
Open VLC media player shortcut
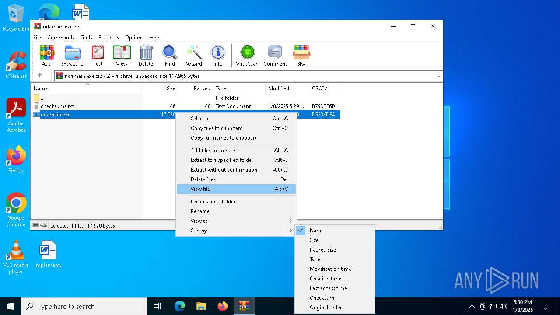16,257
